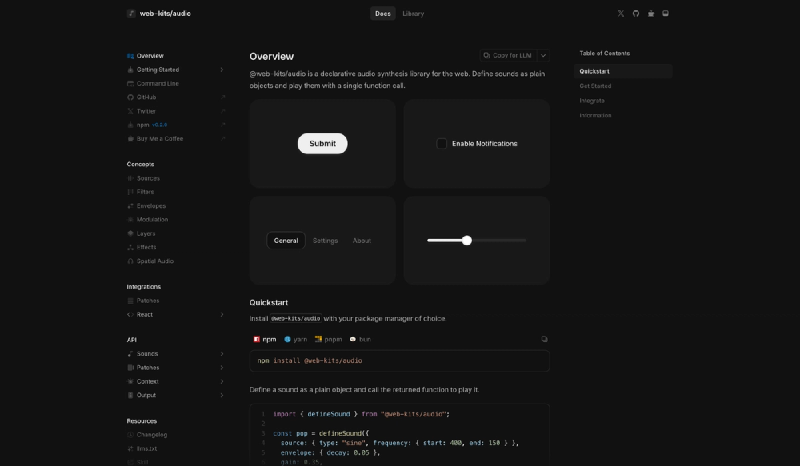Tick the Enable Notifications checkbox
The height and width of the screenshot is (466, 800).
coord(442,144)
